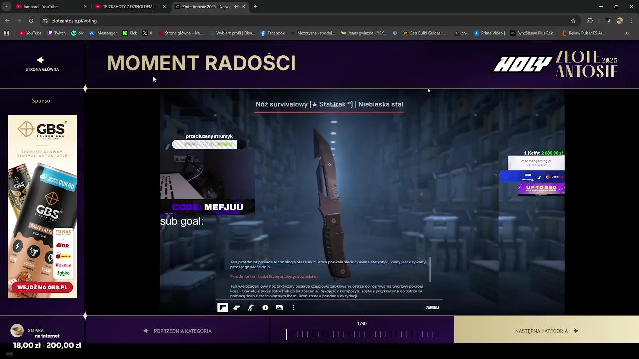
Task: Open the Jeans gwiazda - Y2K... bookmark
Action: pos(364,33)
